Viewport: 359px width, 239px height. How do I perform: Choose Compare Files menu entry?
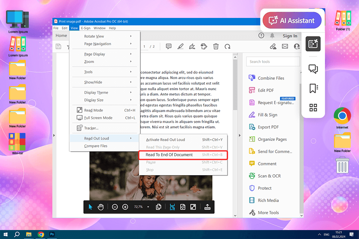point(105,146)
